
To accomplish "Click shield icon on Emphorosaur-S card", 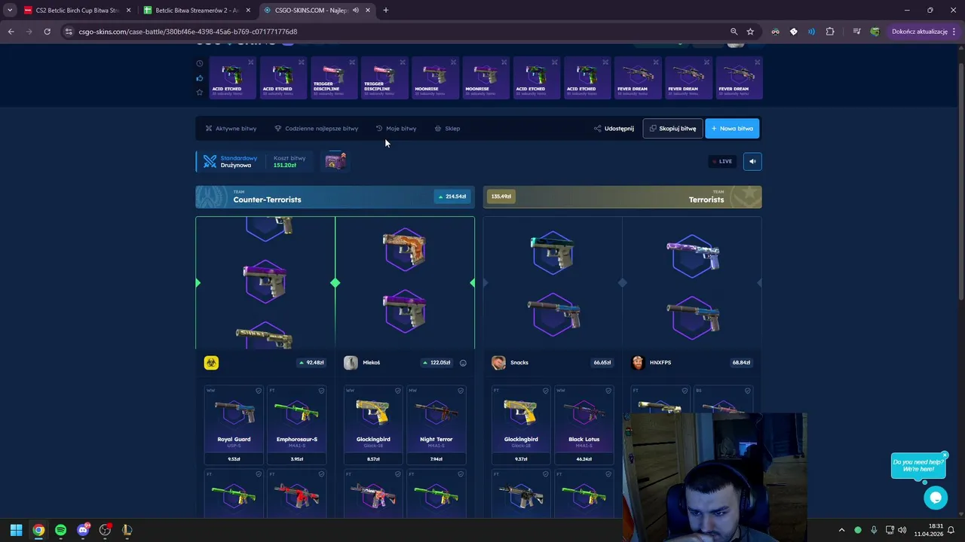I will (321, 391).
